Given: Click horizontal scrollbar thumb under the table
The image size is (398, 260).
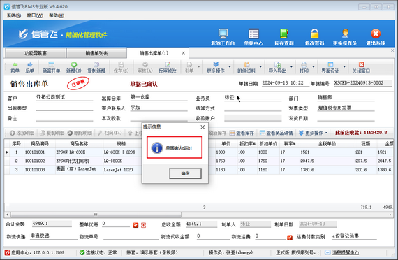Looking at the screenshot, I should point(96,215).
